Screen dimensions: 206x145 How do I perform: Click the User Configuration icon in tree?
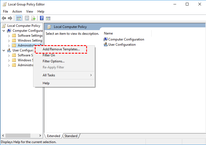(x=9, y=50)
